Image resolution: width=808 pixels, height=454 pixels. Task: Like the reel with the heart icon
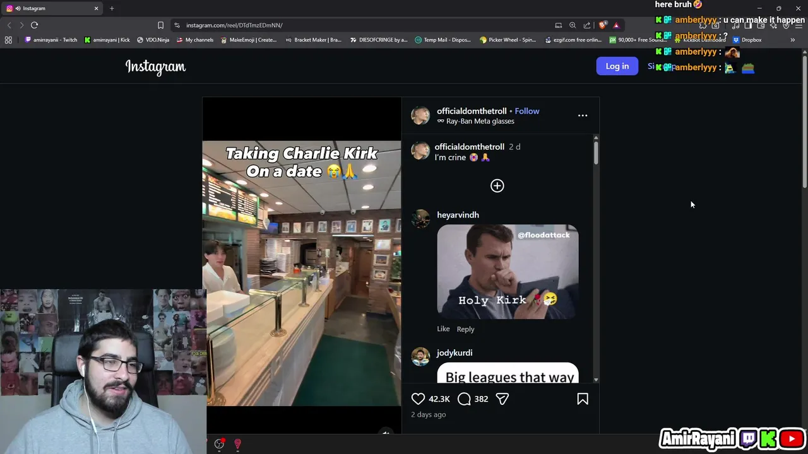[x=418, y=399]
